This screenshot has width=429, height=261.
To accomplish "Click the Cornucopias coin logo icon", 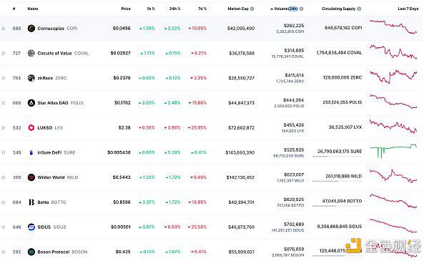I will pyautogui.click(x=31, y=28).
